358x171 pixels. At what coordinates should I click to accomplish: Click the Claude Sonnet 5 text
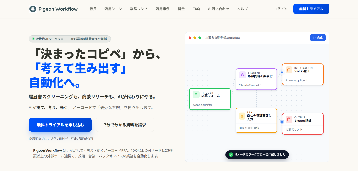[250, 85]
